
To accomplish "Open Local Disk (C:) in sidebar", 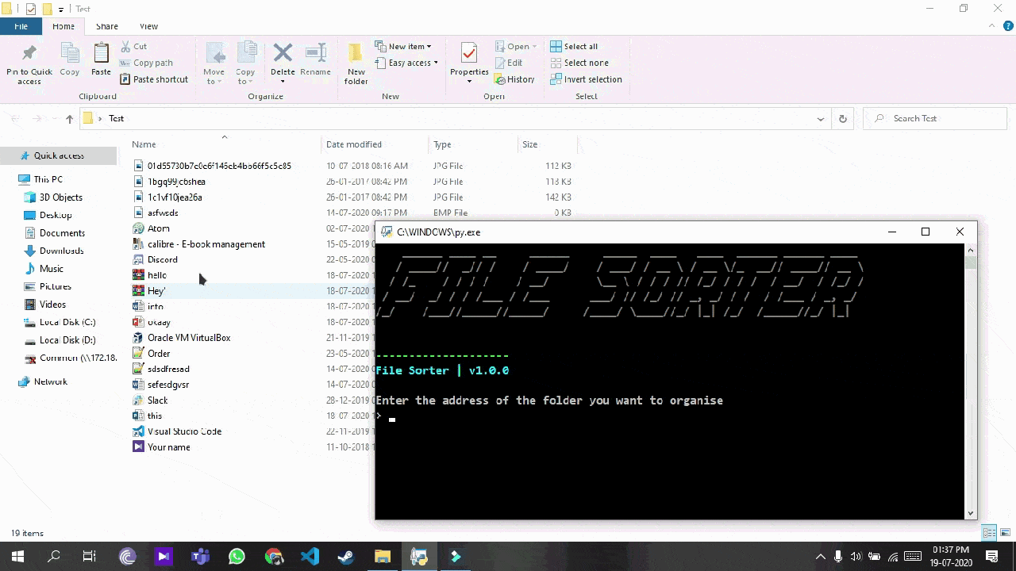I will click(67, 322).
